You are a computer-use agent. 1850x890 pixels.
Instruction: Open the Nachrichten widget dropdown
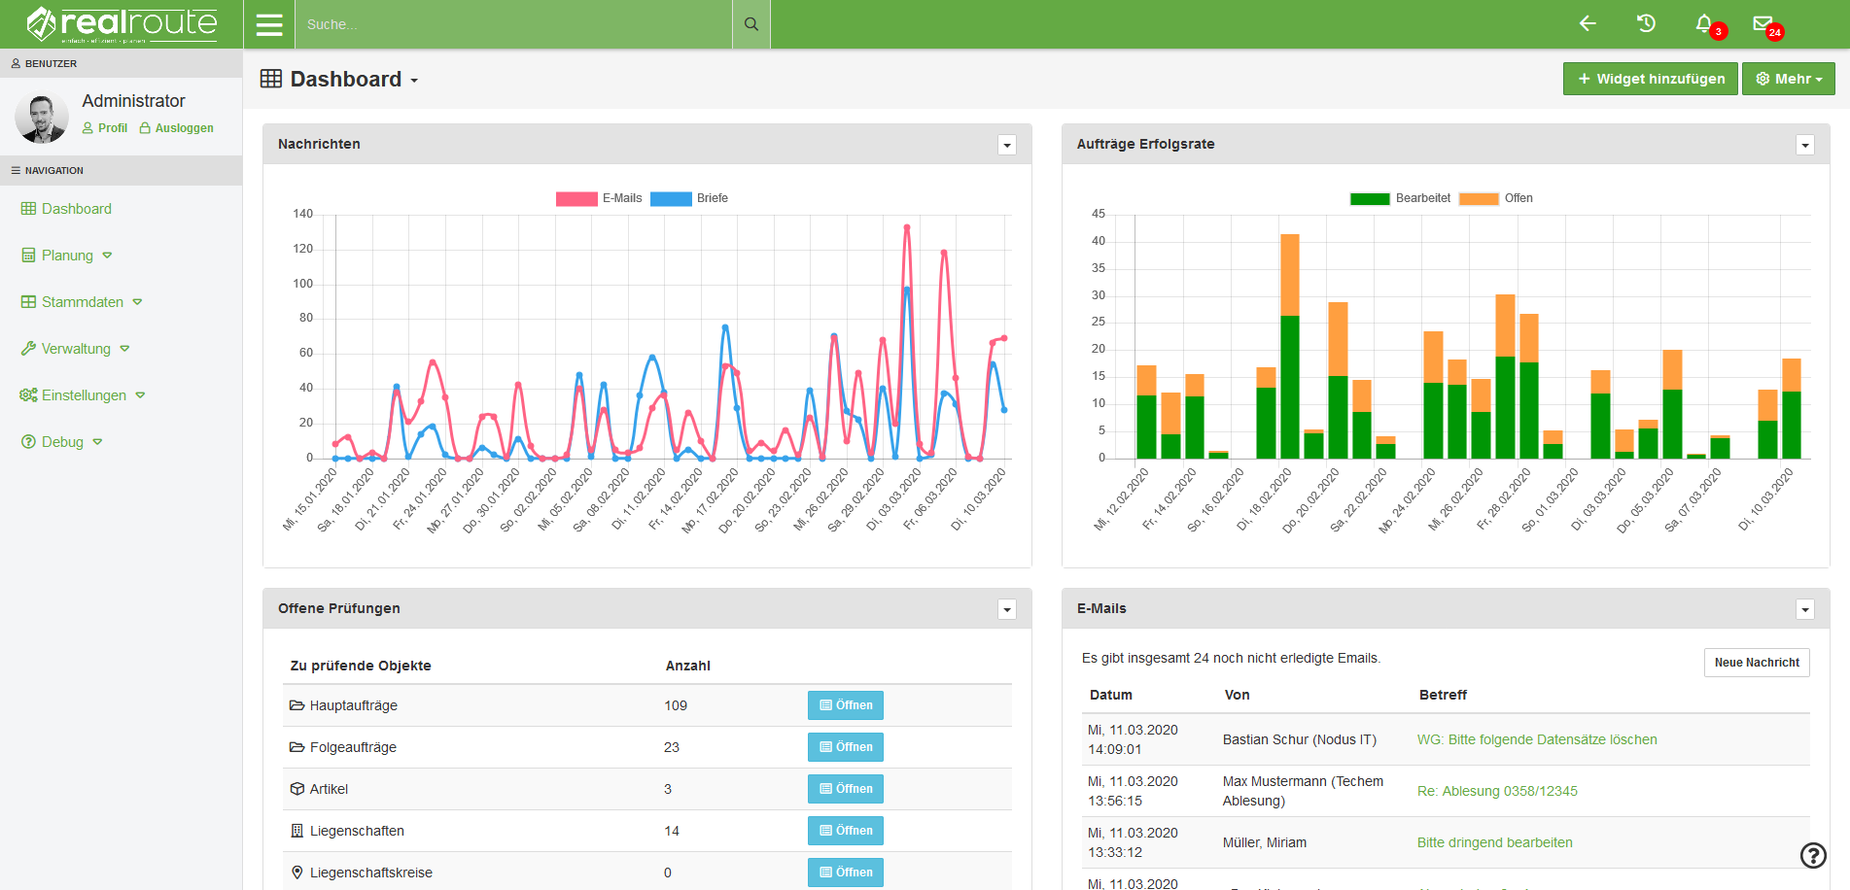(1007, 145)
